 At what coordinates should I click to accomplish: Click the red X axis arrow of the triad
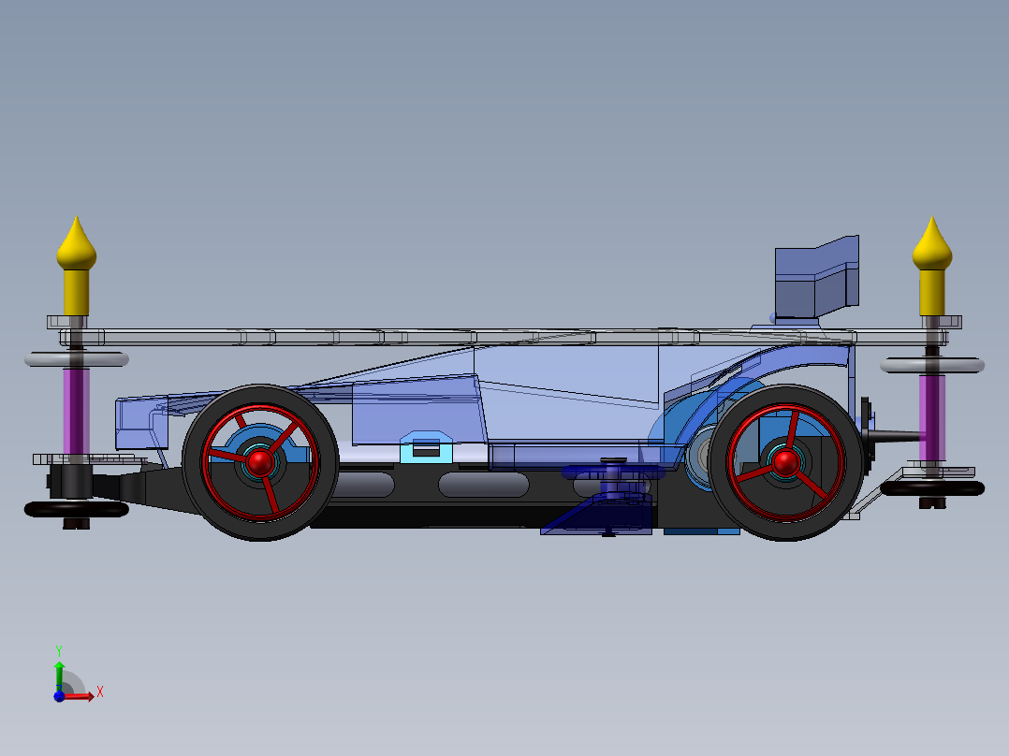(80, 696)
